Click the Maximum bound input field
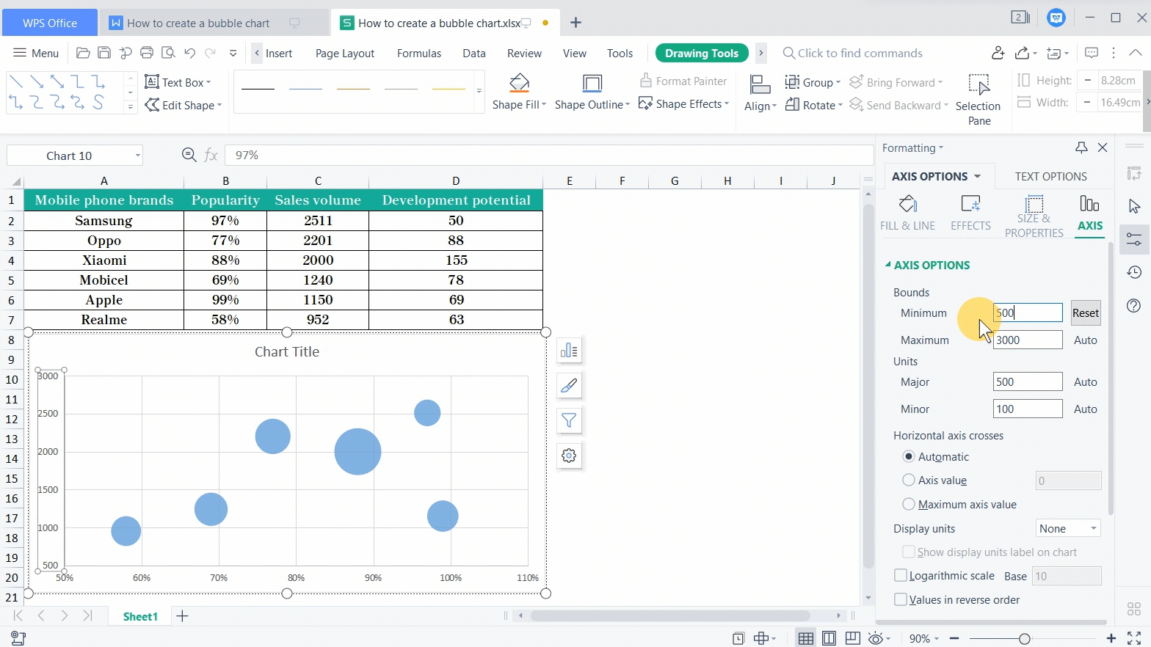 point(1028,340)
